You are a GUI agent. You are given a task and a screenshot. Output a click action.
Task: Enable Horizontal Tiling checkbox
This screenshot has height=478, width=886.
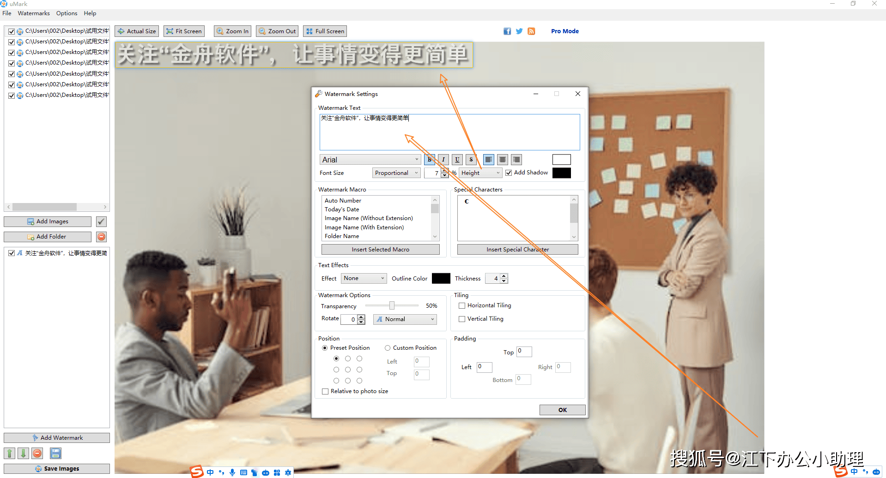(461, 305)
